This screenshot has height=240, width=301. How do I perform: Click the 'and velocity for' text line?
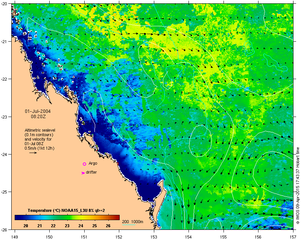[38, 139]
